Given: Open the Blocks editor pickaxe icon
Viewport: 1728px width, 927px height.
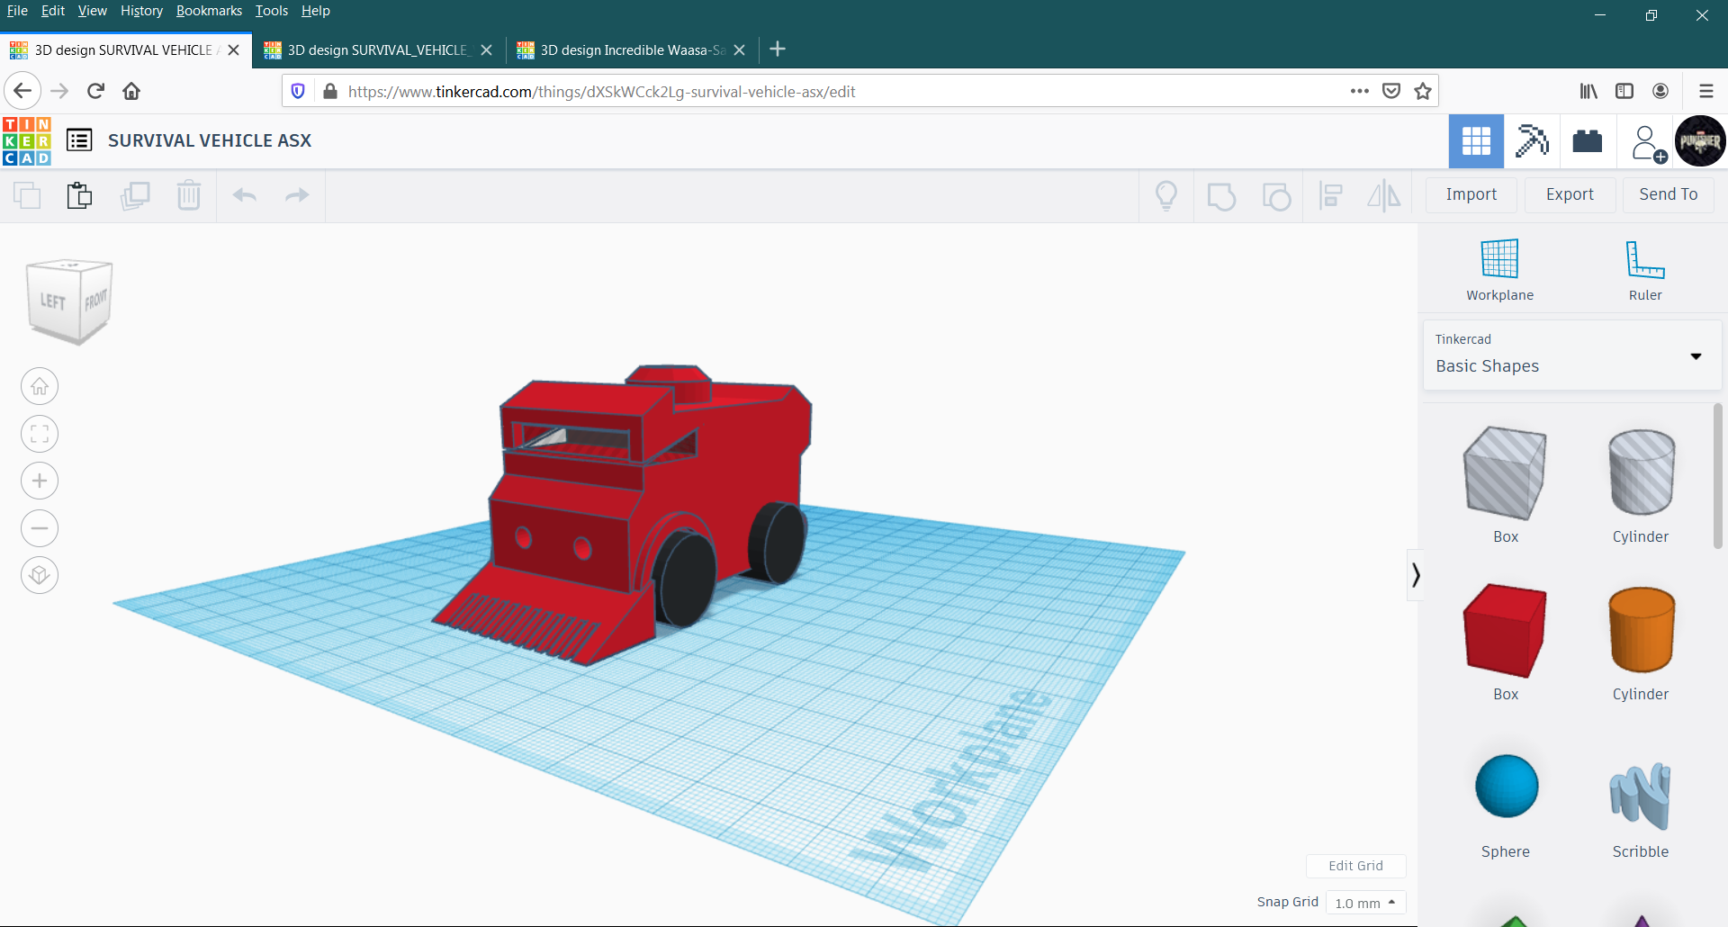Looking at the screenshot, I should (1532, 140).
